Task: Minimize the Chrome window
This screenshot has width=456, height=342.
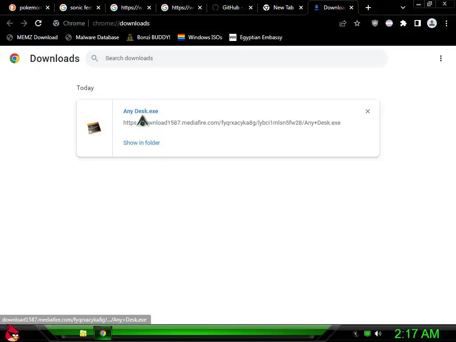Action: [419, 4]
